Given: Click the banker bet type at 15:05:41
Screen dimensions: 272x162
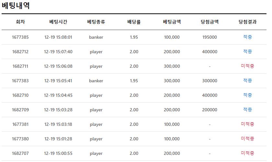Looking at the screenshot, I should coord(96,81).
